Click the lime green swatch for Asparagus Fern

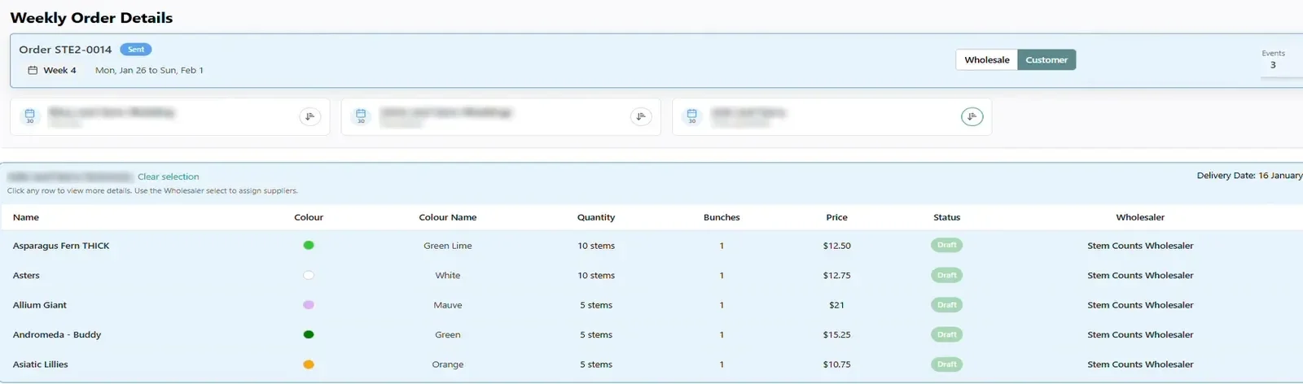tap(309, 245)
